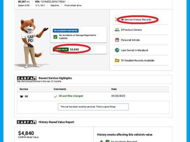Click the oil can icon in Service row
The height and width of the screenshot is (142, 190).
21,96
